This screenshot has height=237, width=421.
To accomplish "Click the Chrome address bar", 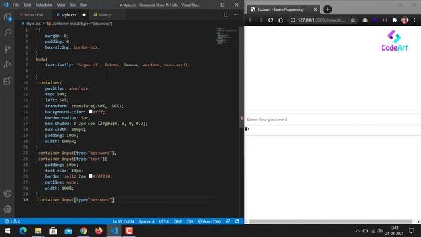I will [x=321, y=20].
